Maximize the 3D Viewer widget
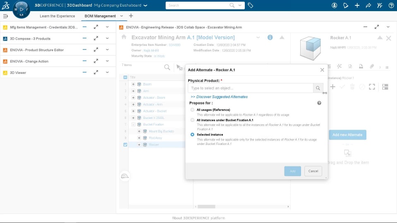The image size is (397, 223). coord(96,73)
